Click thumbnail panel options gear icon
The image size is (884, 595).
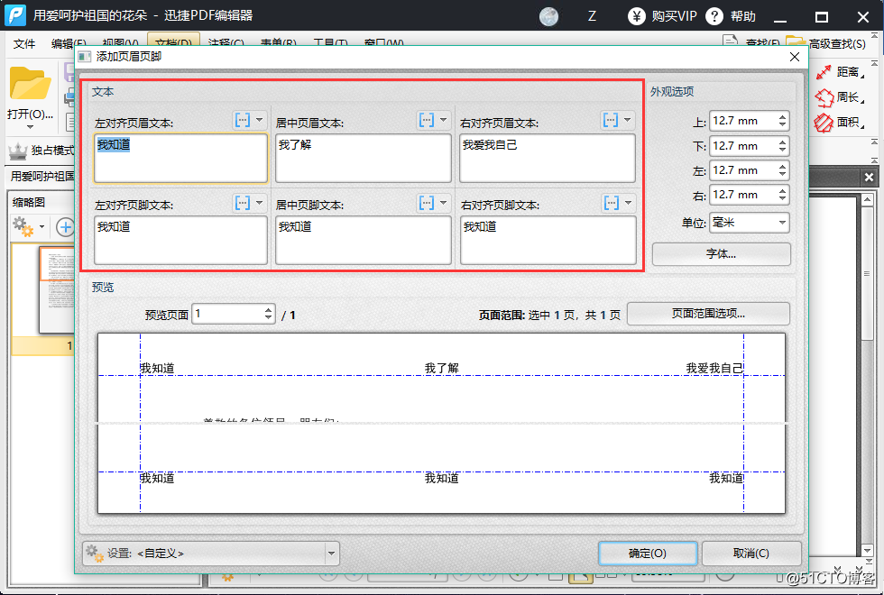pos(23,227)
